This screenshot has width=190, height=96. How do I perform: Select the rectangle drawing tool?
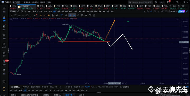click(x=27, y=15)
